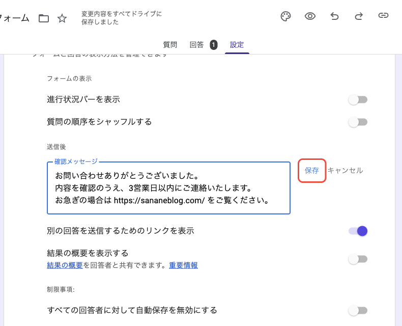The height and width of the screenshot is (326, 402).
Task: Preview the form with the eye icon
Action: pos(310,16)
